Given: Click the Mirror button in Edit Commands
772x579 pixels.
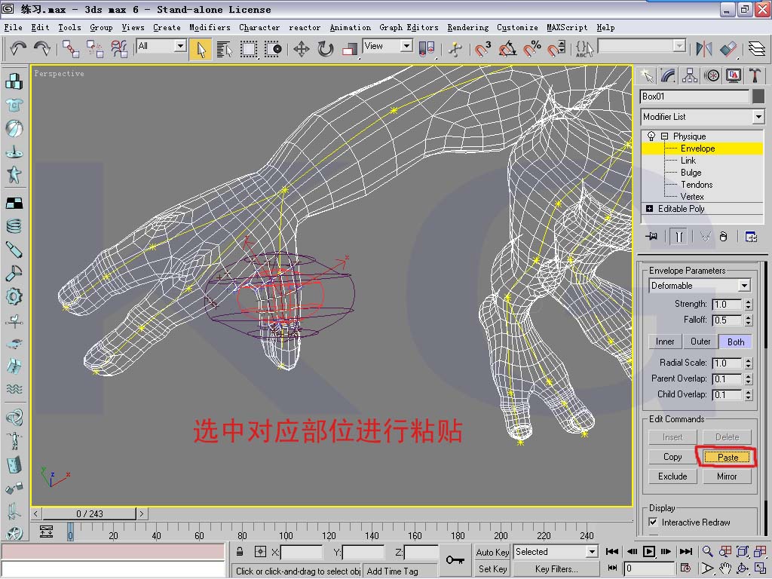Looking at the screenshot, I should (727, 476).
